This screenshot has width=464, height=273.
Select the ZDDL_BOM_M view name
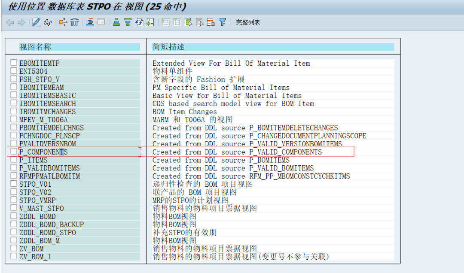pyautogui.click(x=40, y=241)
